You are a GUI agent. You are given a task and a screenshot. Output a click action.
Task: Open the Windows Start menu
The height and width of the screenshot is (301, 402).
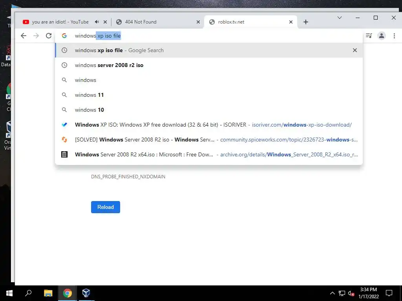tap(9, 293)
